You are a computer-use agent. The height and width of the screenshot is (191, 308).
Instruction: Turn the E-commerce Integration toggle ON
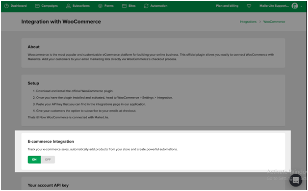tap(34, 160)
